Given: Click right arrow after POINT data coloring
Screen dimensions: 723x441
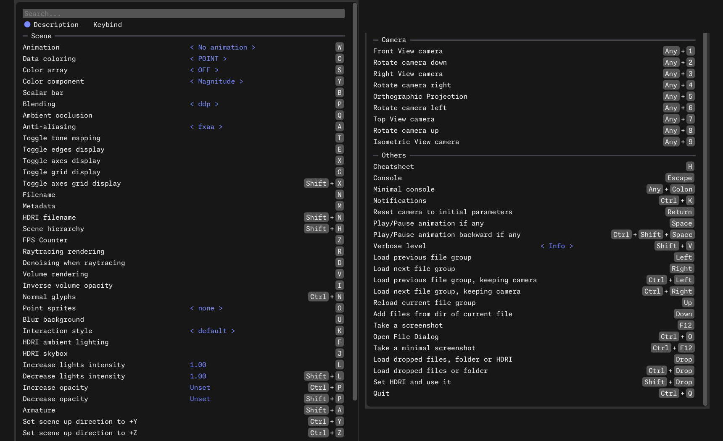Looking at the screenshot, I should coord(225,59).
